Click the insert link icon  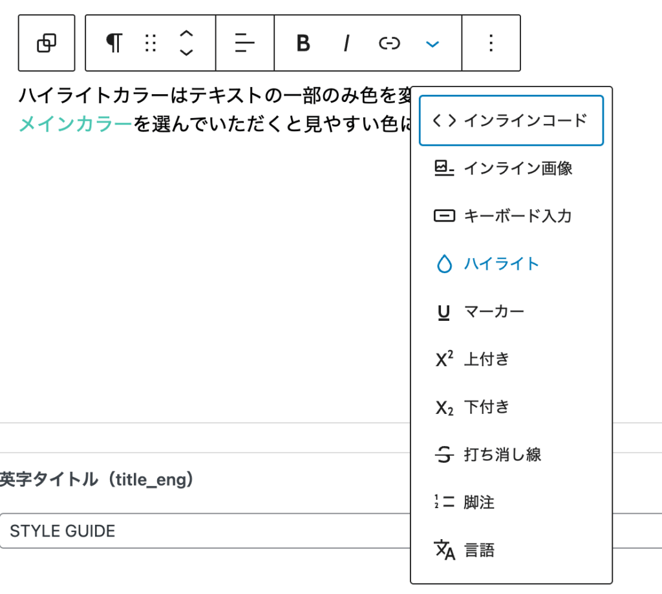click(x=389, y=43)
